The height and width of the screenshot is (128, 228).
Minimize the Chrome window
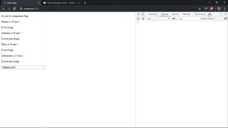click(x=209, y=2)
